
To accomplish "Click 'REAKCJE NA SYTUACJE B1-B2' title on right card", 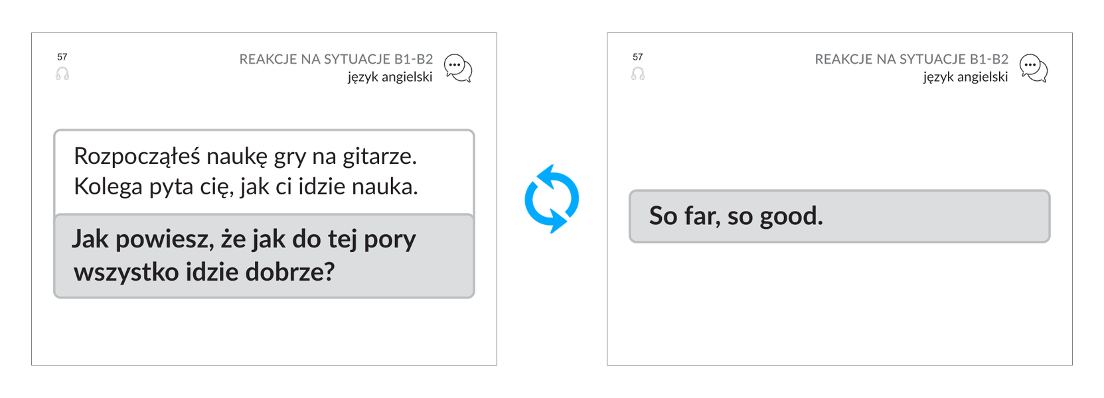I will tap(911, 59).
